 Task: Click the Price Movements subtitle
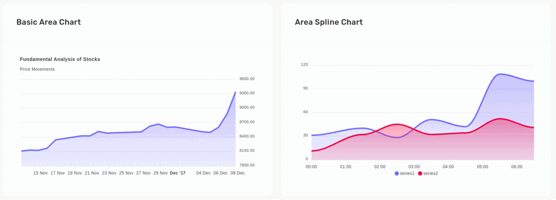37,69
